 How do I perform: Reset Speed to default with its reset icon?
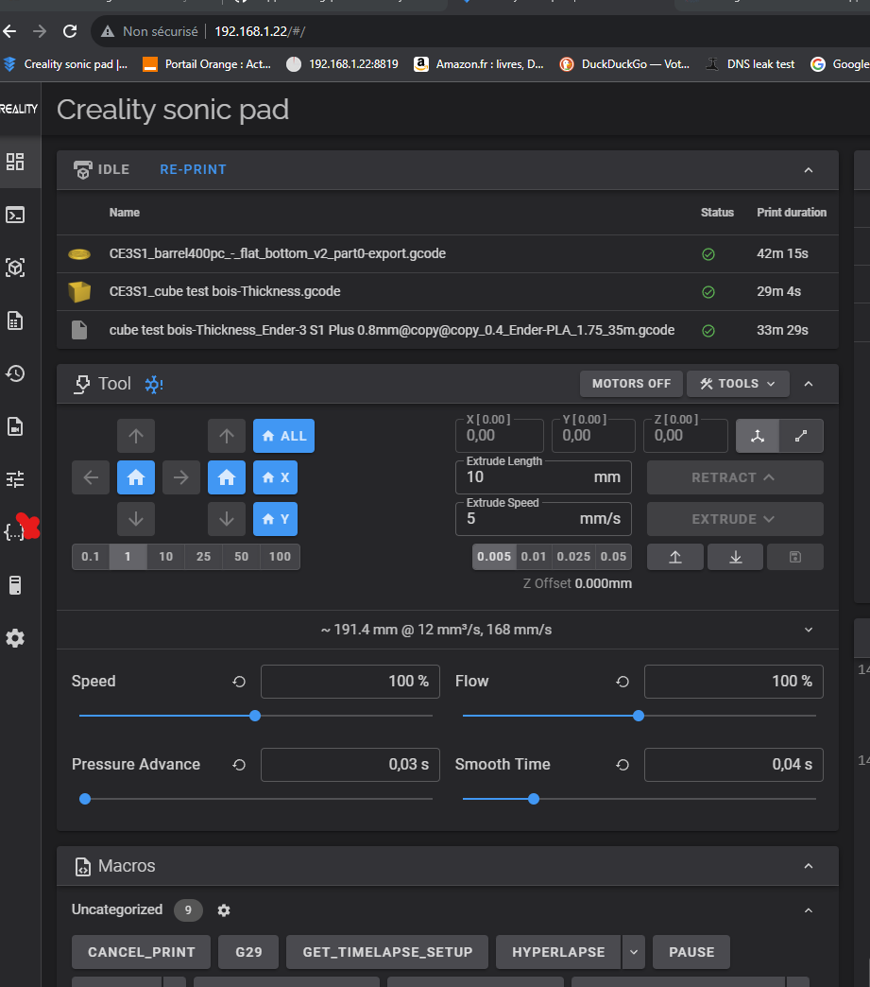point(239,681)
